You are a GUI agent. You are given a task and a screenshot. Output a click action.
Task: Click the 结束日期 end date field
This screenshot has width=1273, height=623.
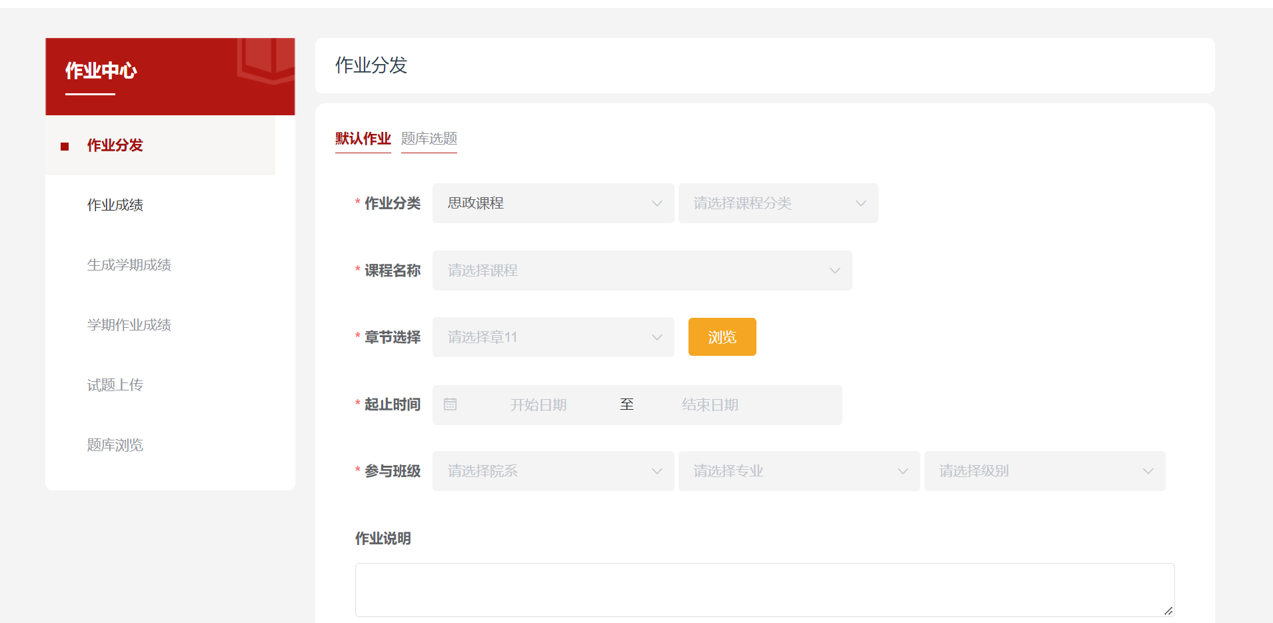click(710, 405)
